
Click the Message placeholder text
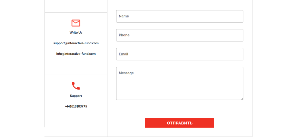126,73
